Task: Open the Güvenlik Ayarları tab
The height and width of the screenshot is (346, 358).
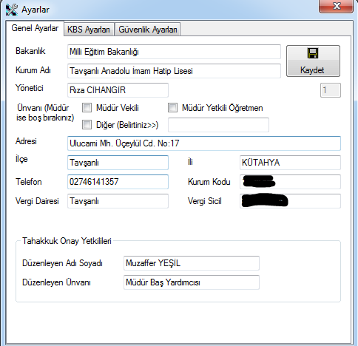Action: tap(148, 30)
